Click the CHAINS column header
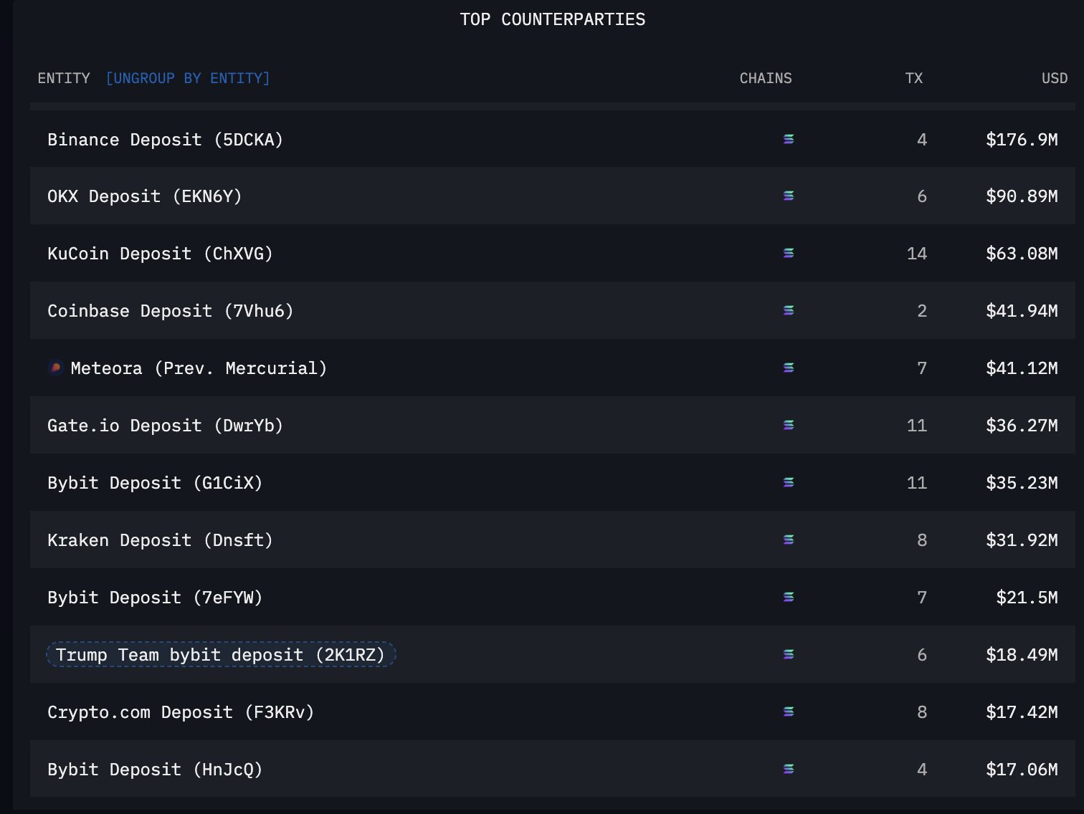Screen dimensions: 1084x814 tap(766, 78)
